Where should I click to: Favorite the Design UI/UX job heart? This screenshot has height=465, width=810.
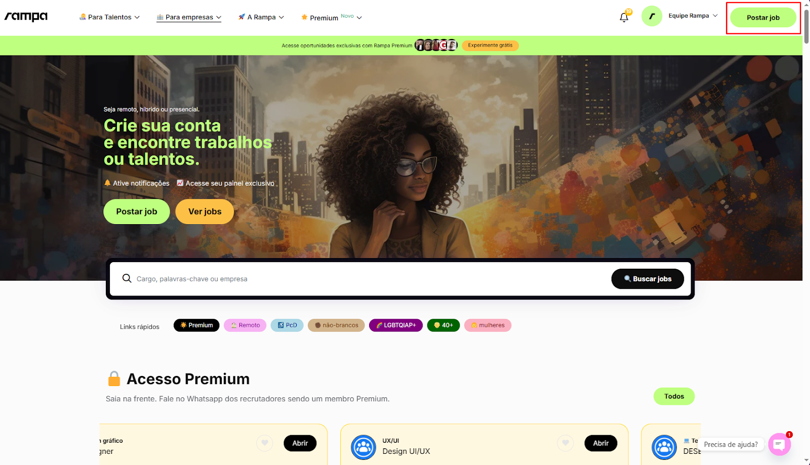pyautogui.click(x=565, y=443)
